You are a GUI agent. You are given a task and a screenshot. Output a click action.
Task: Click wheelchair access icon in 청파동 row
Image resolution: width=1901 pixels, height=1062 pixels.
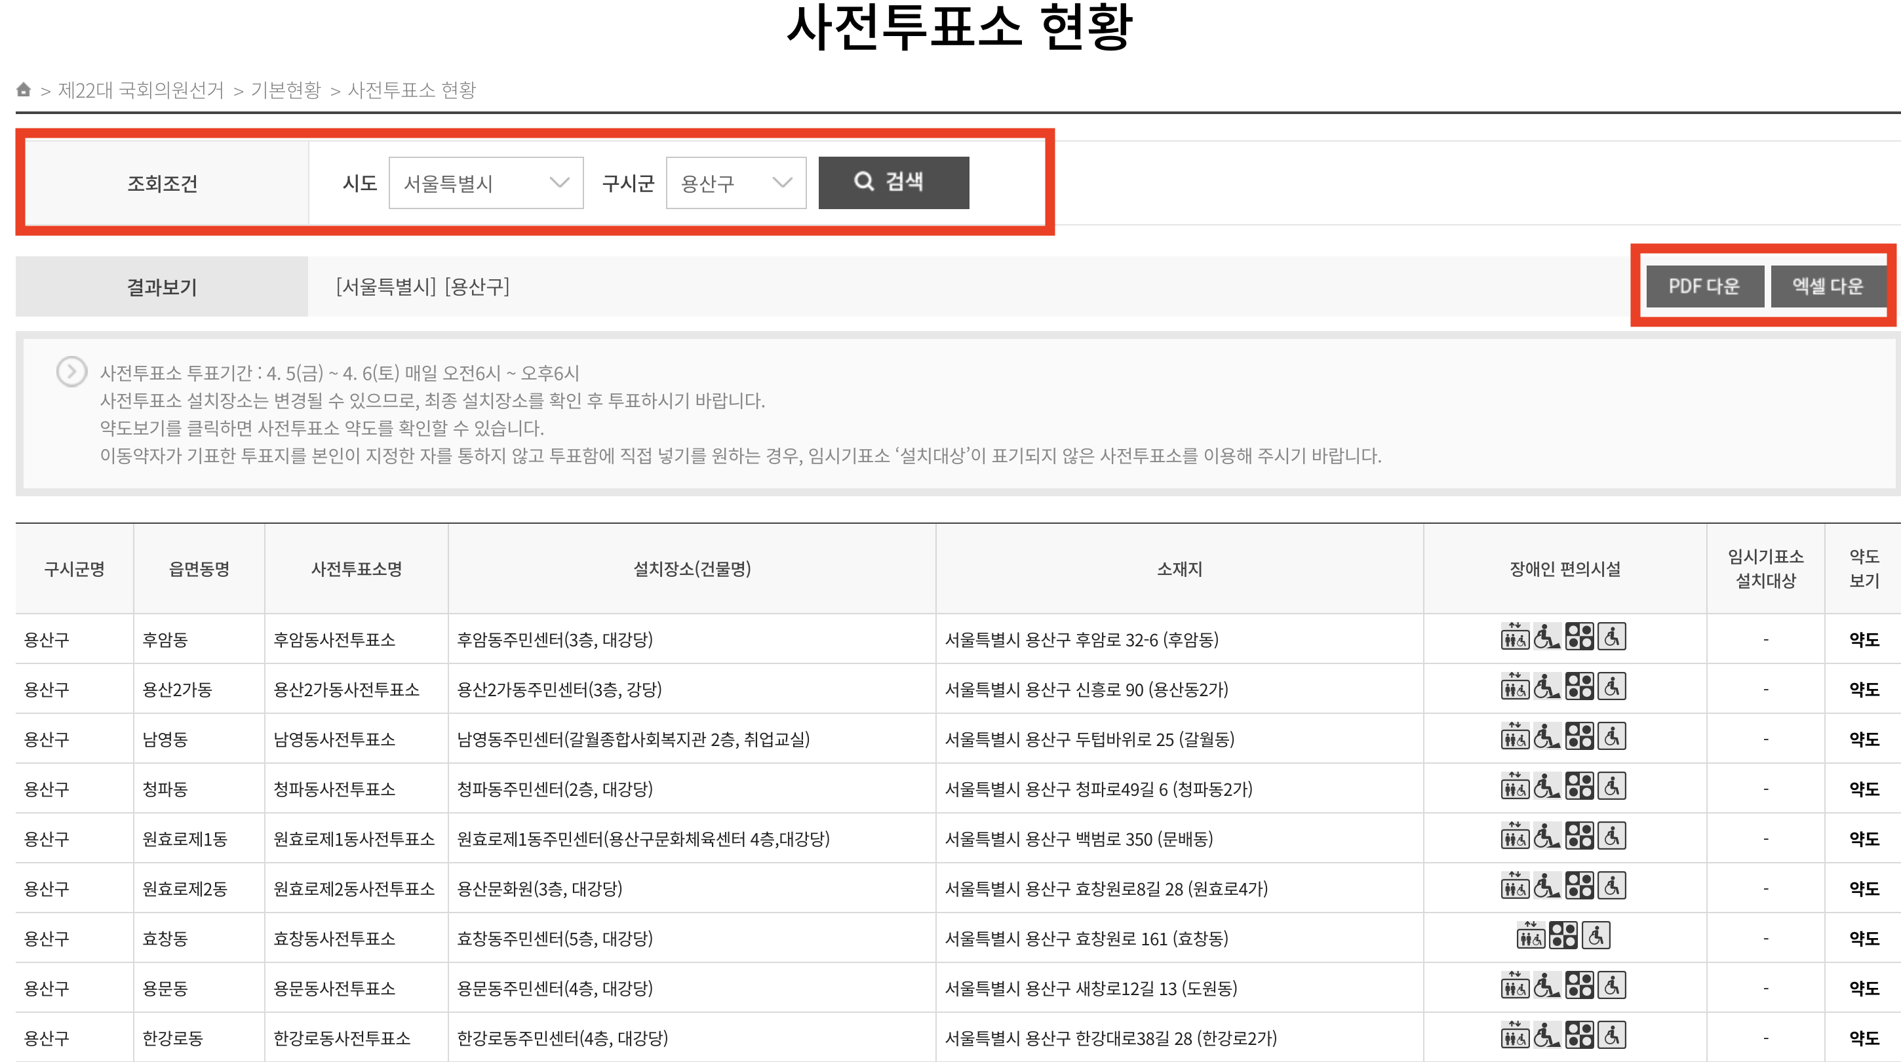point(1612,787)
